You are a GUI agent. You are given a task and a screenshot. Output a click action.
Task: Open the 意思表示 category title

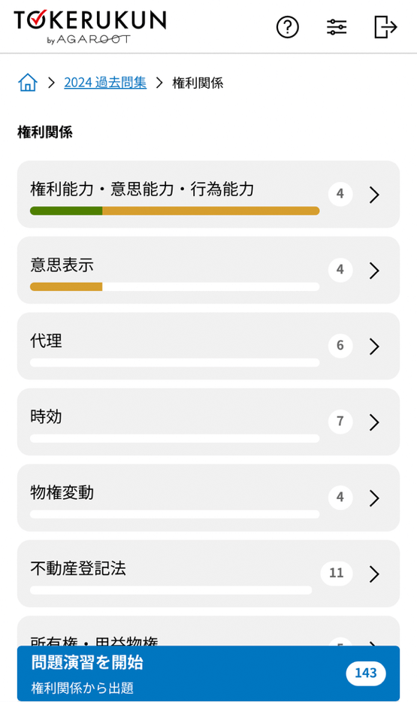point(62,265)
